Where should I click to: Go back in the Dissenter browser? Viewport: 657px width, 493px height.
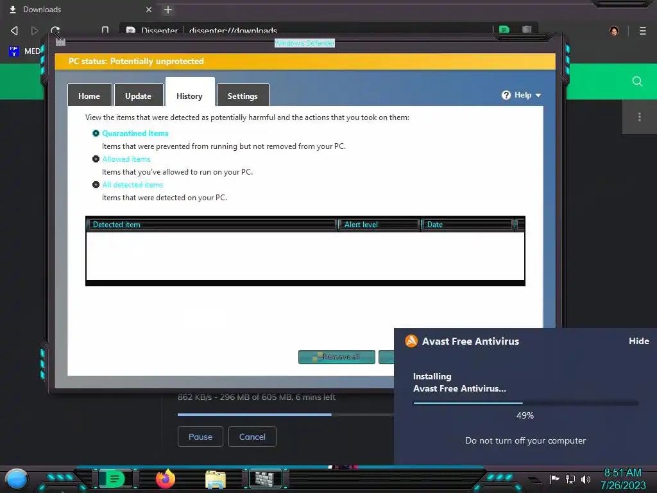[14, 31]
